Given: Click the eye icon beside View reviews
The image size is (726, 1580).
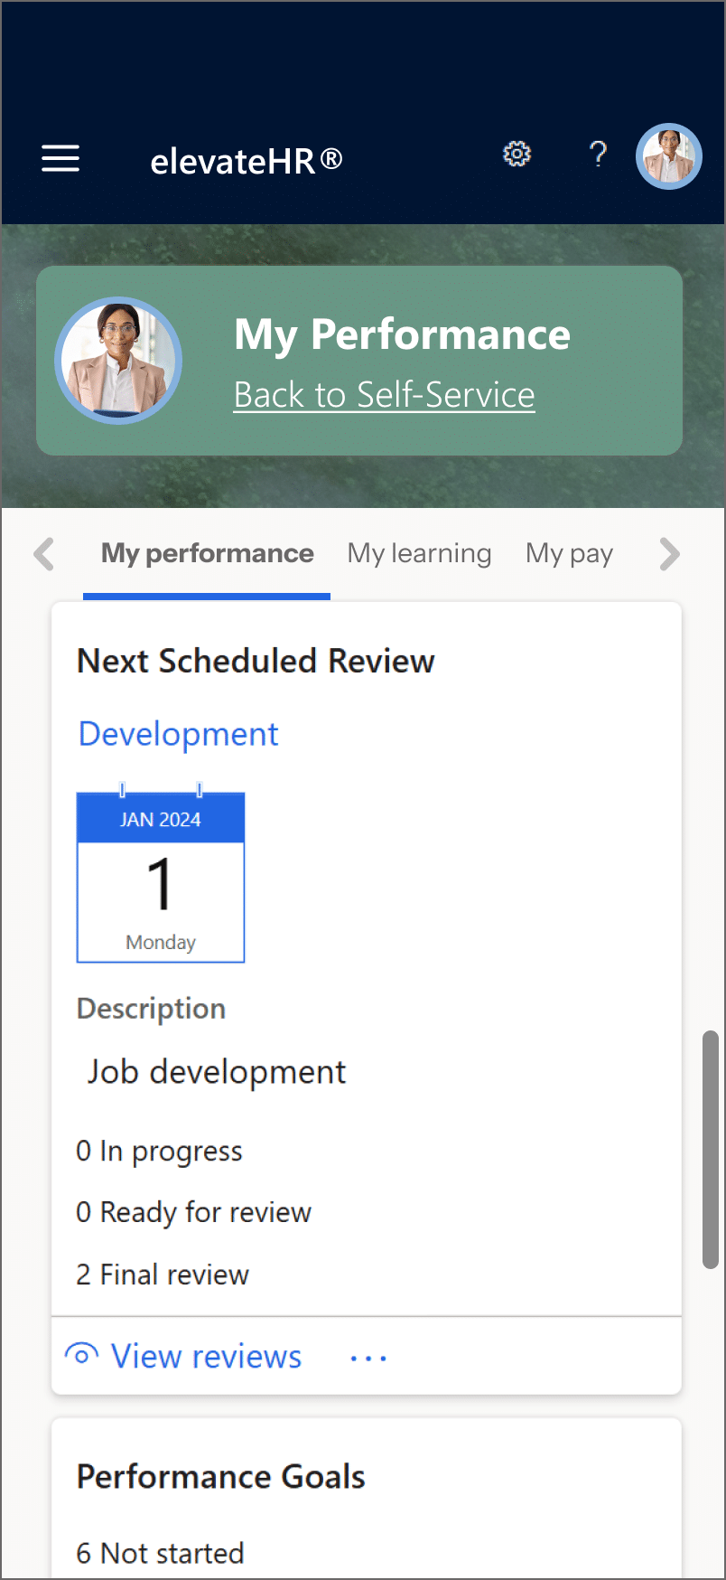Looking at the screenshot, I should pos(81,1355).
